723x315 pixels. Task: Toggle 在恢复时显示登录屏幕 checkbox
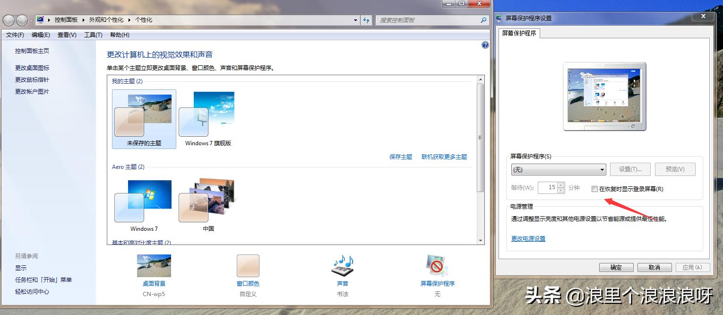(595, 189)
